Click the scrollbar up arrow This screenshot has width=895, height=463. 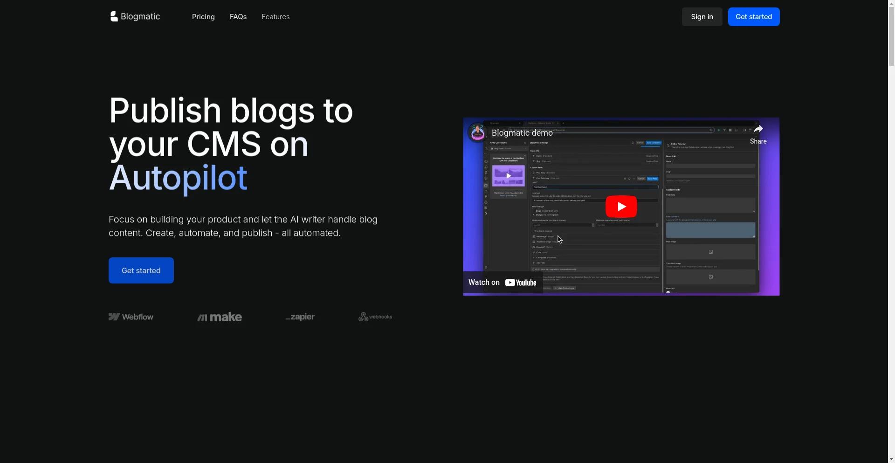[891, 4]
